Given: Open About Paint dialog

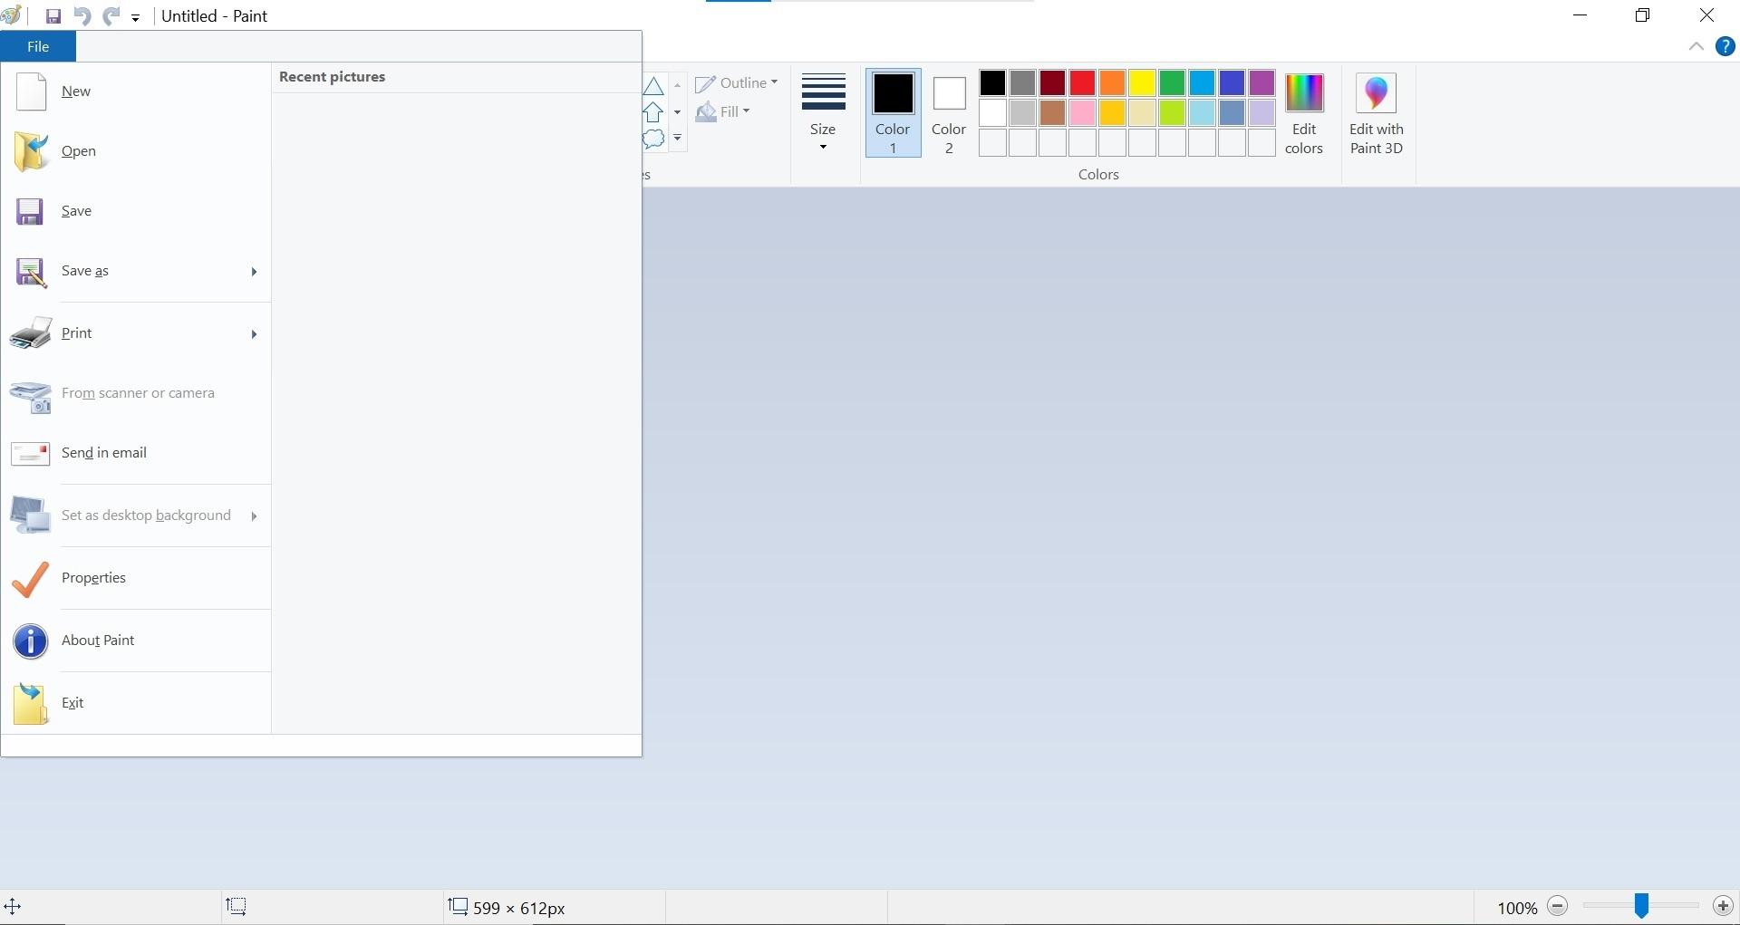Looking at the screenshot, I should click(x=136, y=641).
